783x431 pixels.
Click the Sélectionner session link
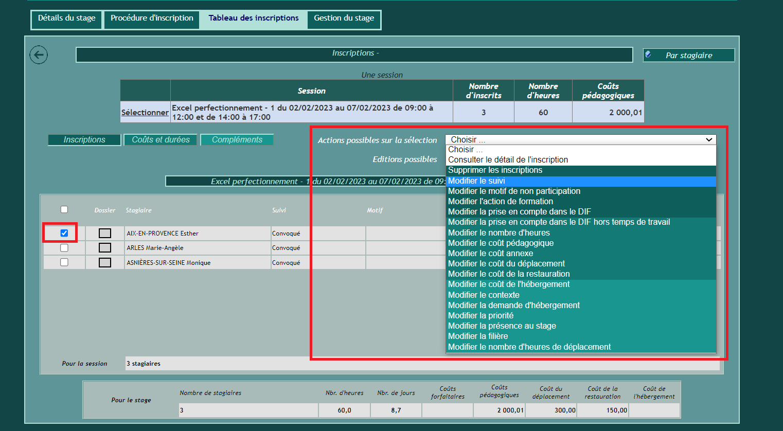click(x=145, y=113)
